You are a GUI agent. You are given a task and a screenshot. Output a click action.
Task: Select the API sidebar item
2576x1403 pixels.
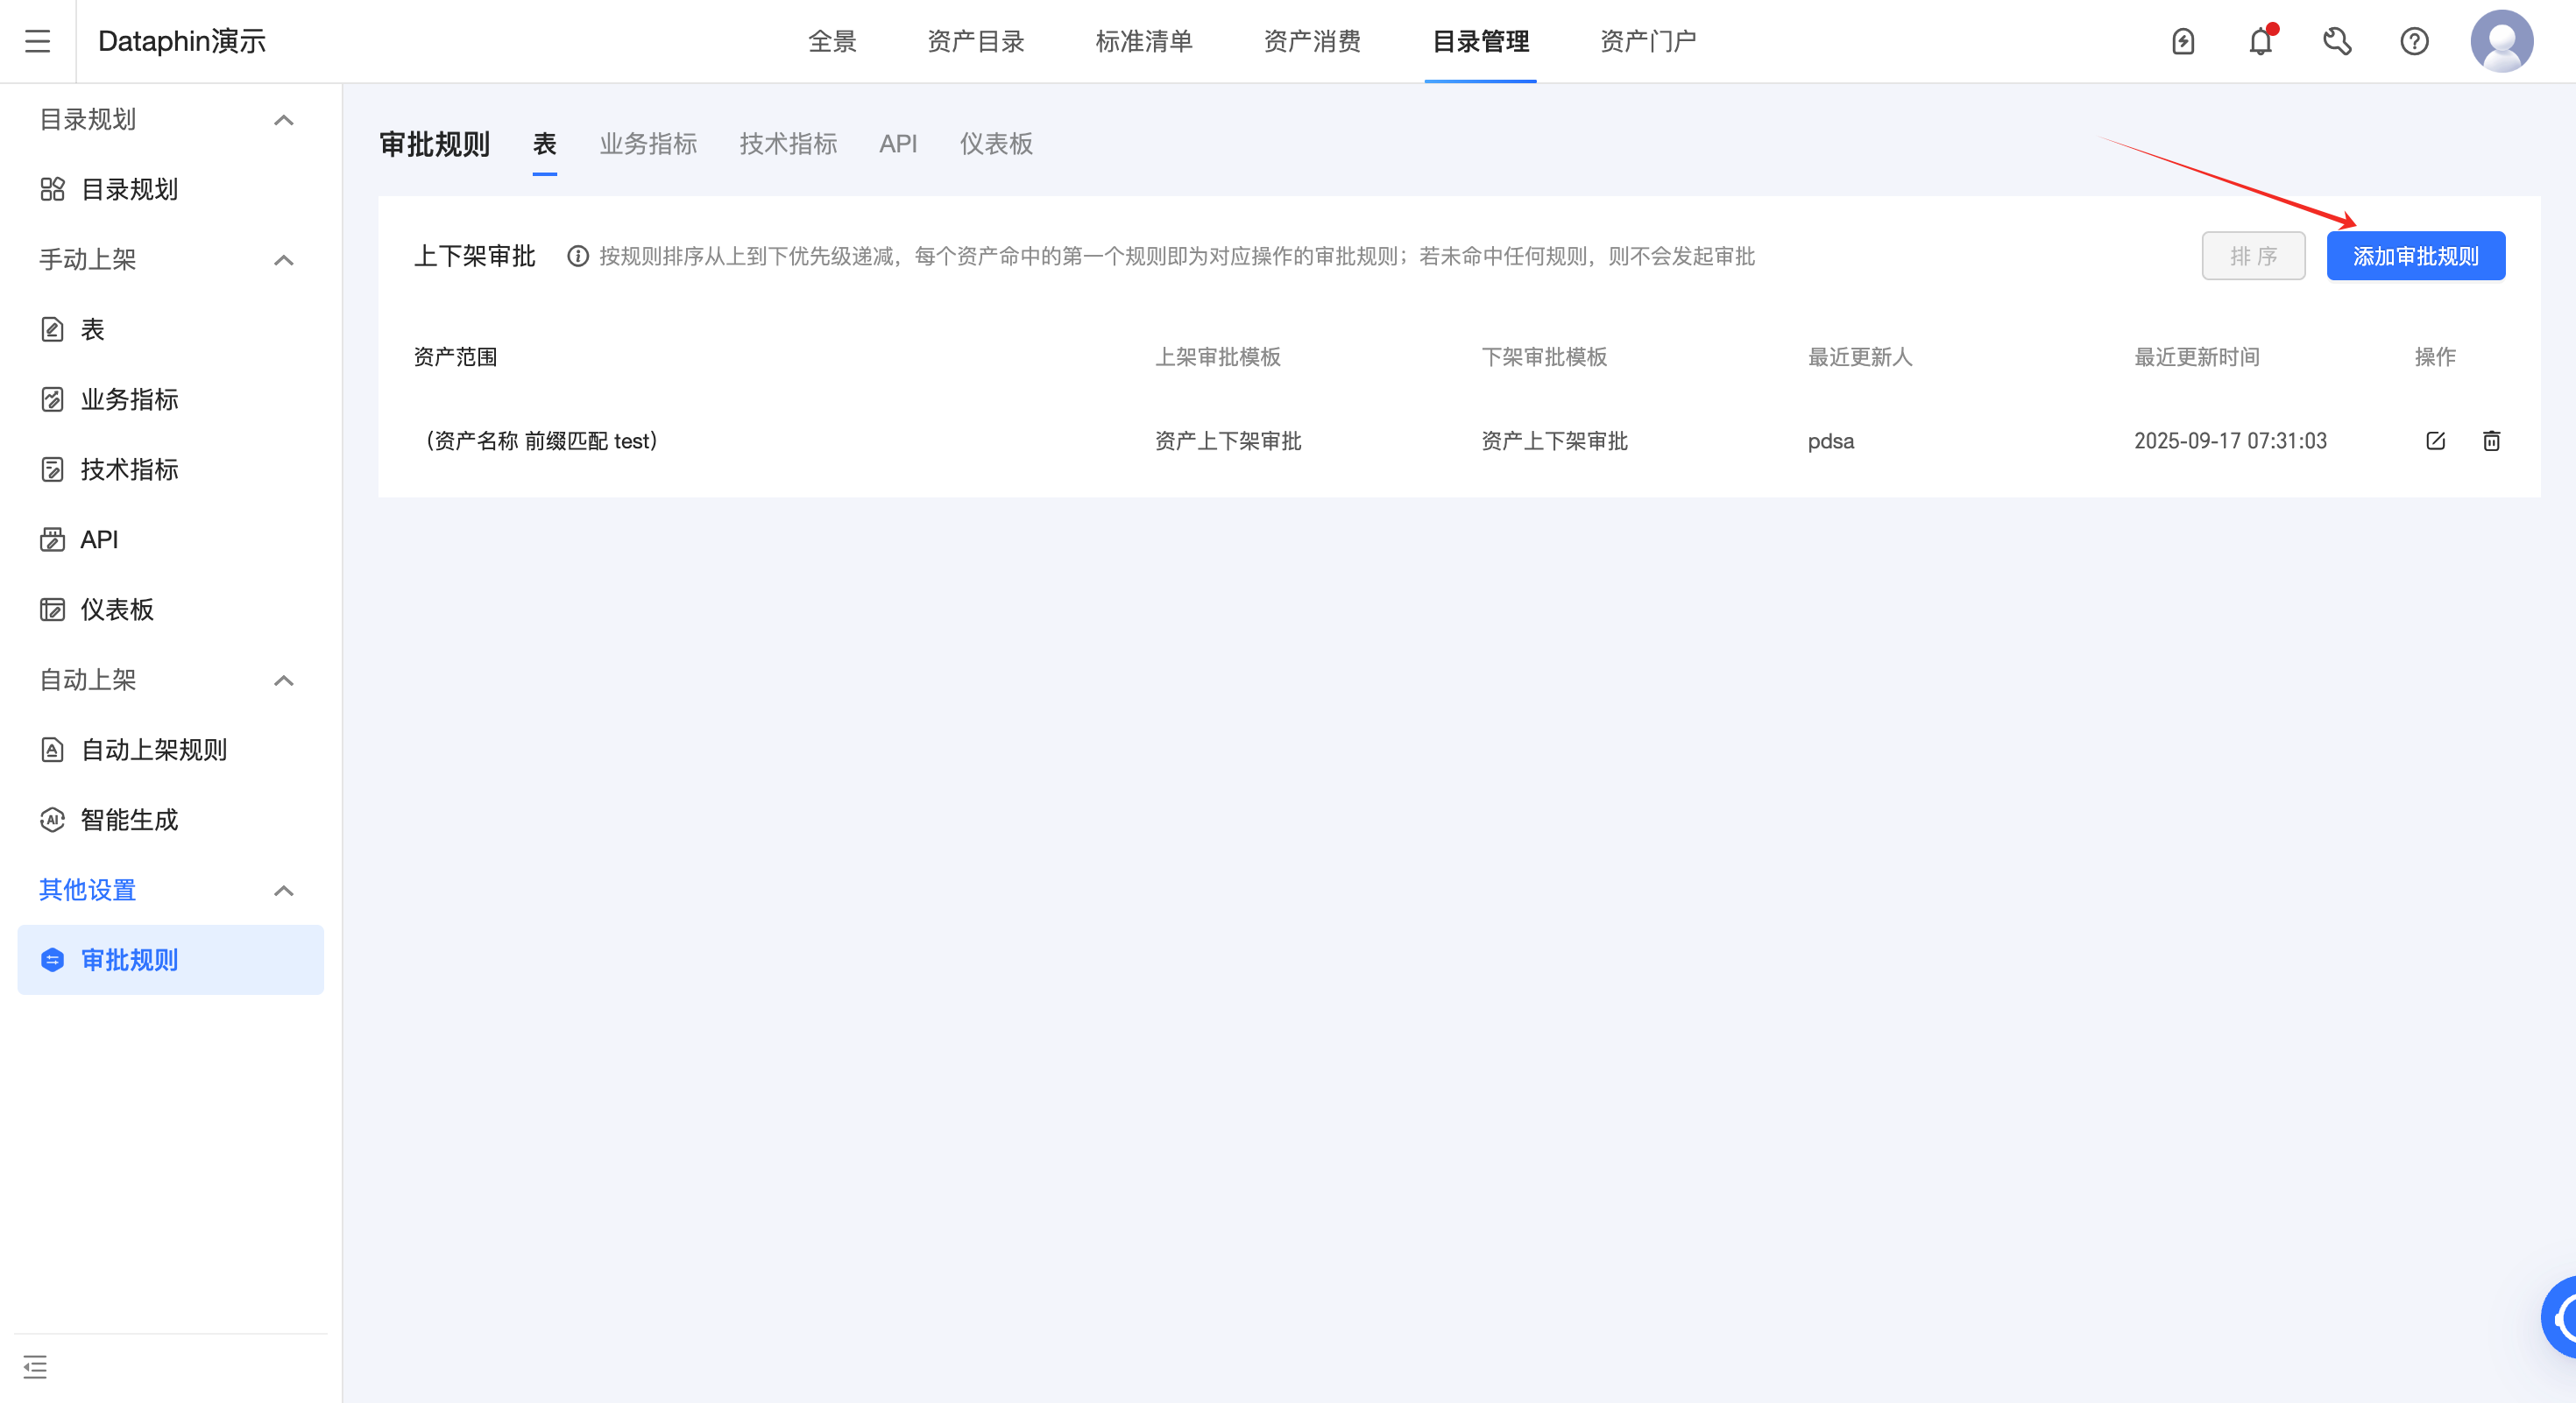click(x=99, y=539)
